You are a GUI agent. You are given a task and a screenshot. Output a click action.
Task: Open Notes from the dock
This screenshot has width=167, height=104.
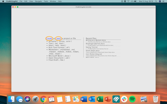[60, 99]
